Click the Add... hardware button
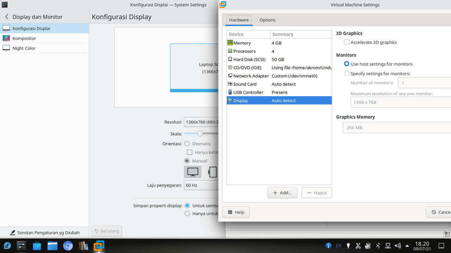This screenshot has width=451, height=253. point(282,193)
